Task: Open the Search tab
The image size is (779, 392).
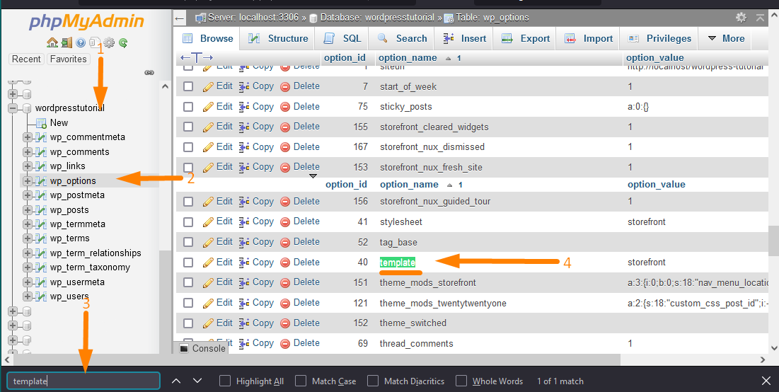Action: [x=401, y=38]
